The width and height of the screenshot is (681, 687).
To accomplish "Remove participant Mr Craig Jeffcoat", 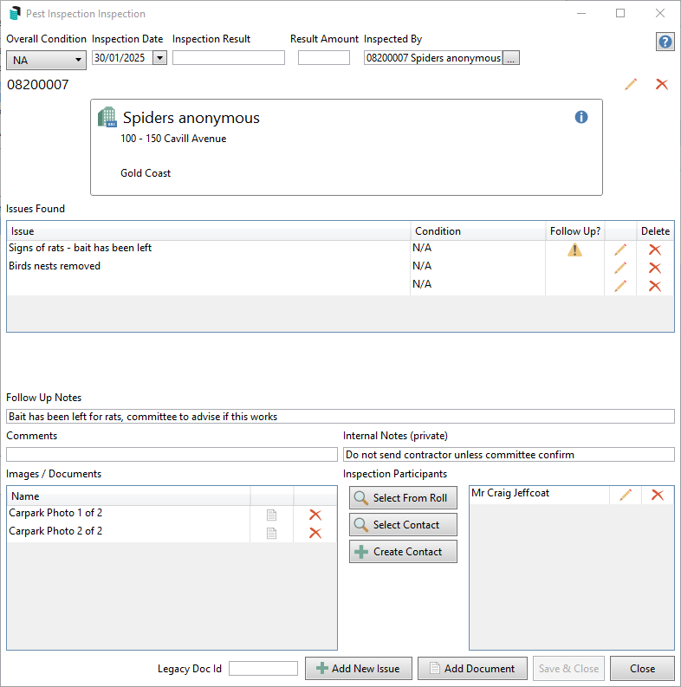I will pyautogui.click(x=658, y=495).
